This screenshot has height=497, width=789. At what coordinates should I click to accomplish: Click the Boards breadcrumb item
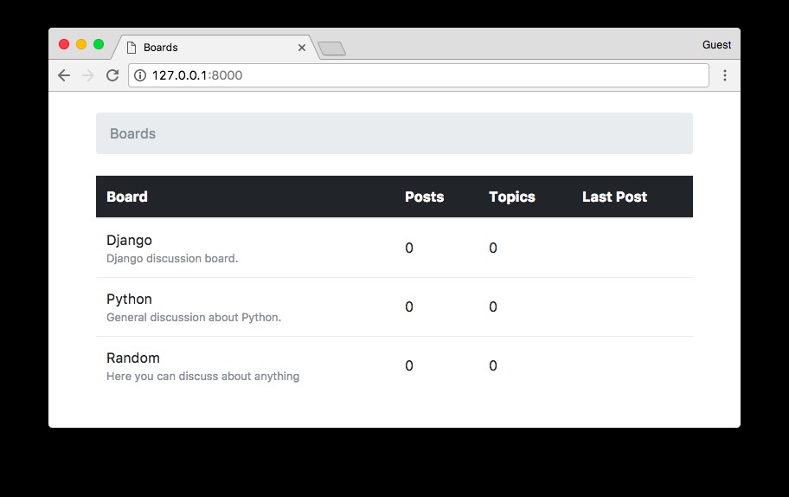coord(133,133)
